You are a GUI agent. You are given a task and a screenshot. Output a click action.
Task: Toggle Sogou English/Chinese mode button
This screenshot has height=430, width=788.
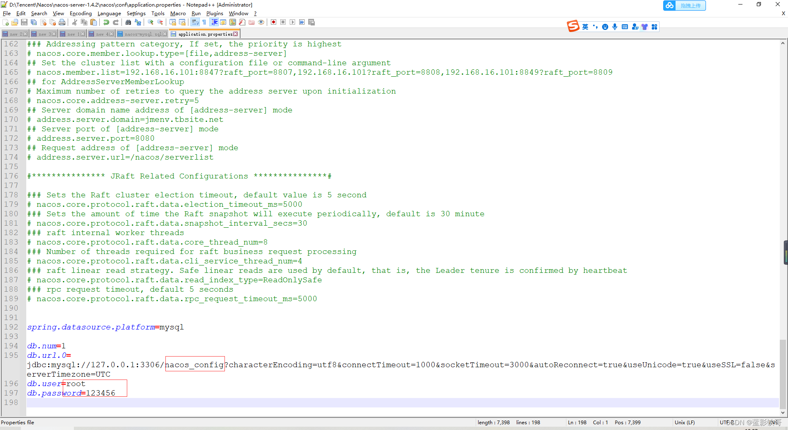point(585,27)
